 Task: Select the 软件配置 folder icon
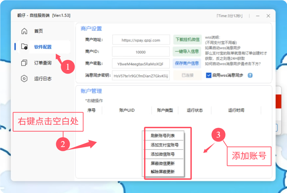[x=24, y=47]
